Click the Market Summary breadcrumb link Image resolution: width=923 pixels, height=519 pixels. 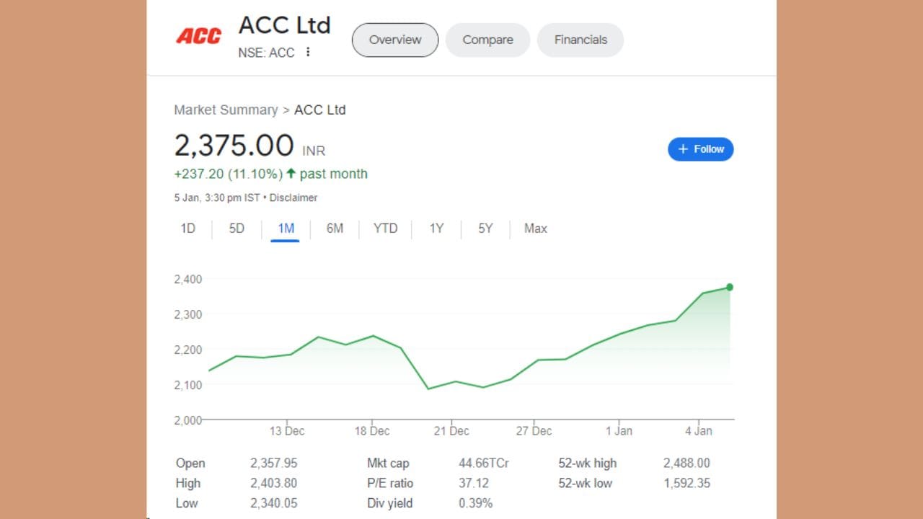pyautogui.click(x=226, y=110)
